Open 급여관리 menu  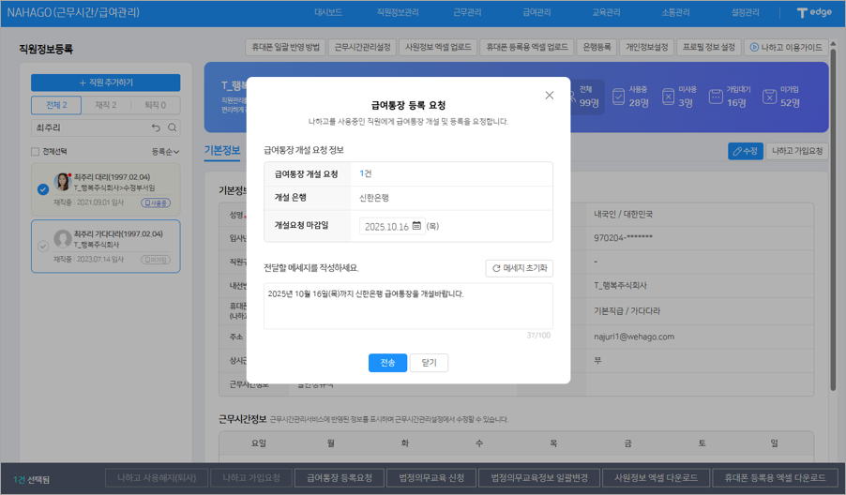(x=536, y=12)
